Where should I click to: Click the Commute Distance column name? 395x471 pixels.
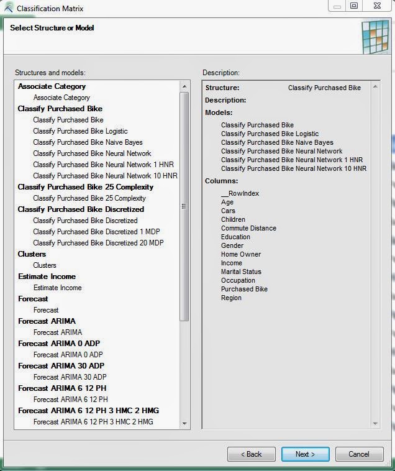(248, 228)
